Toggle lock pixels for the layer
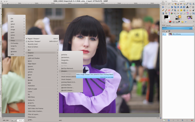The width and height of the screenshot is (195, 122). pos(167,31)
